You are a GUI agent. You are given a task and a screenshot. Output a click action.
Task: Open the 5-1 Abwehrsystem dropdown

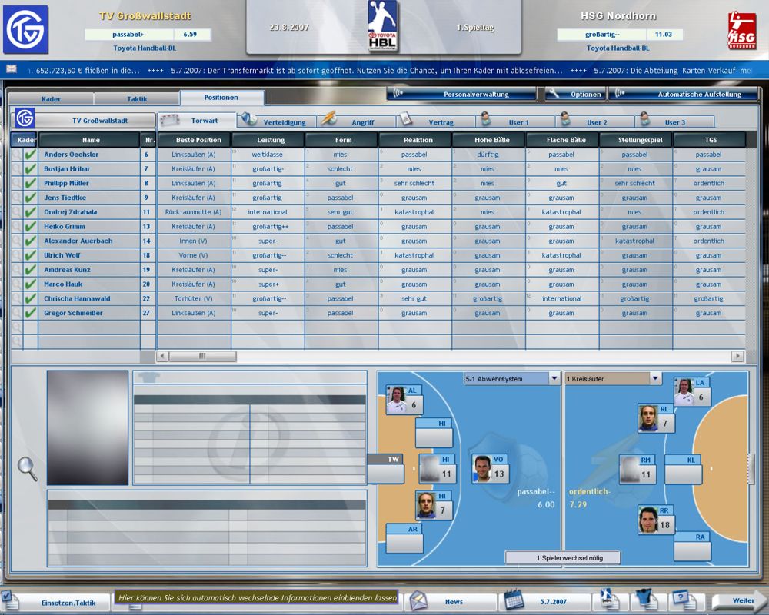554,378
